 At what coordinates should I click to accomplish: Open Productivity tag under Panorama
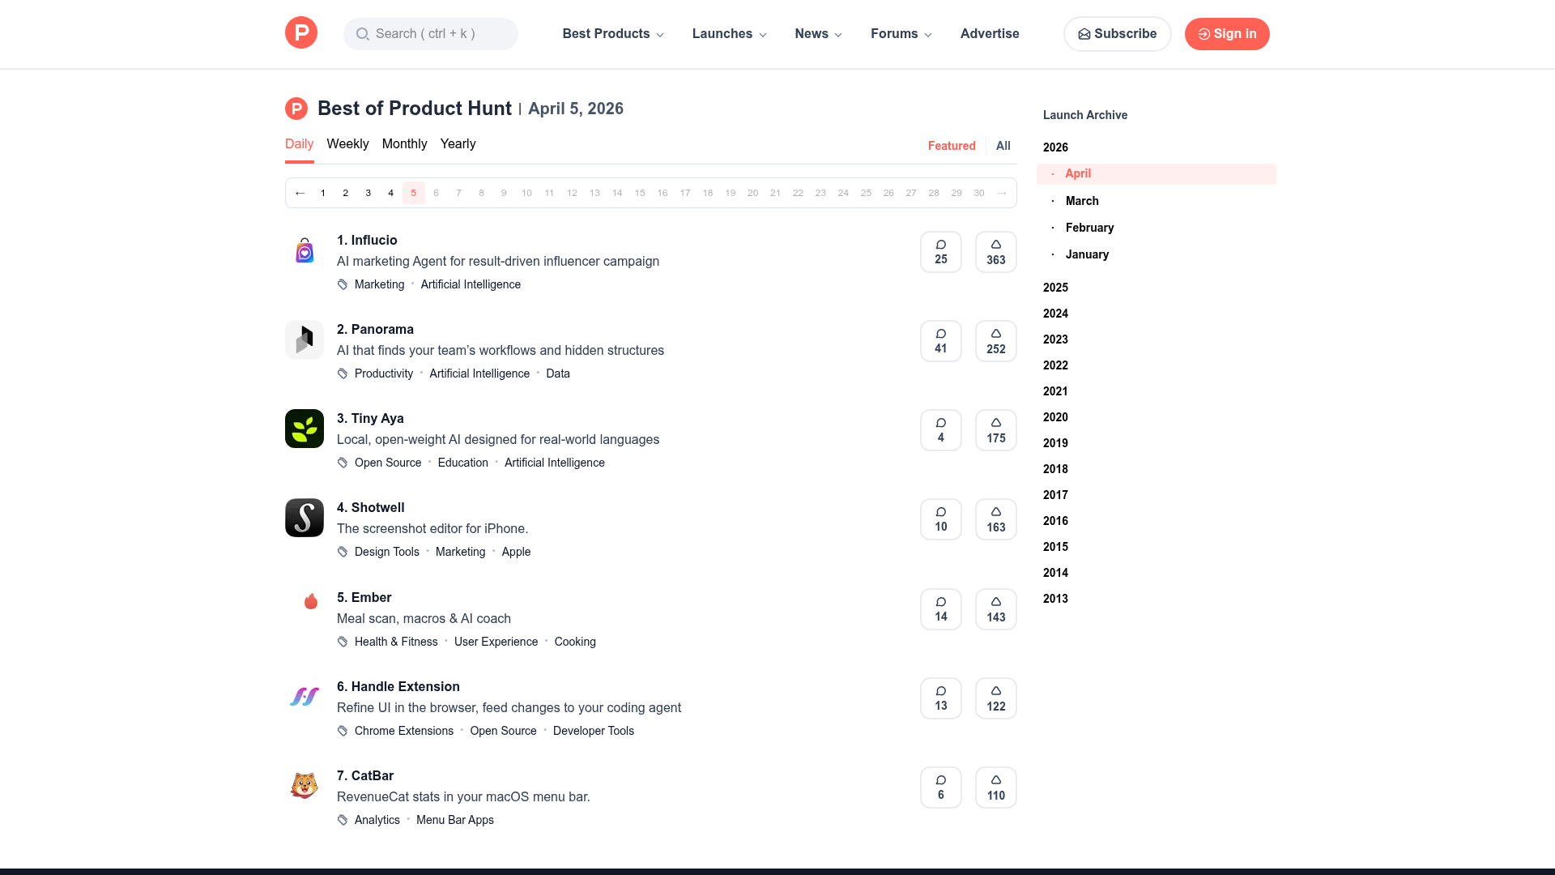pos(384,373)
